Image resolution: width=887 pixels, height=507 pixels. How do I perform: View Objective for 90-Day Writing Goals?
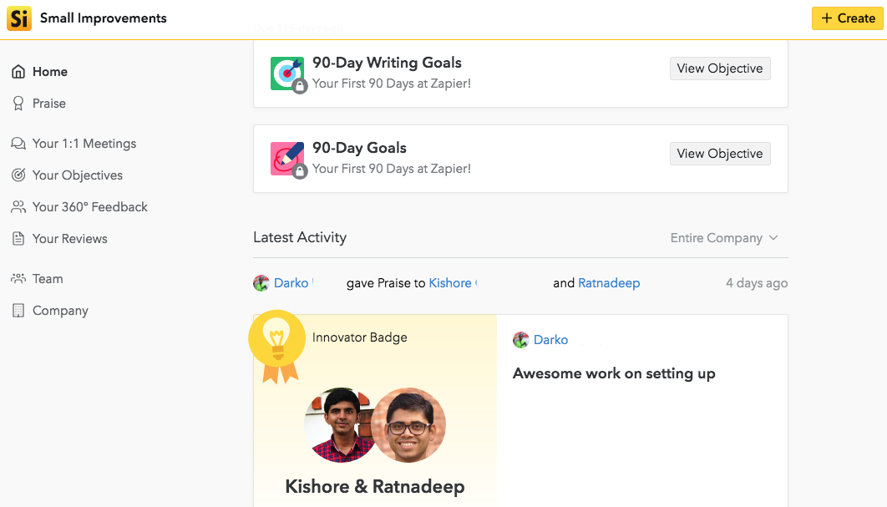coord(720,68)
